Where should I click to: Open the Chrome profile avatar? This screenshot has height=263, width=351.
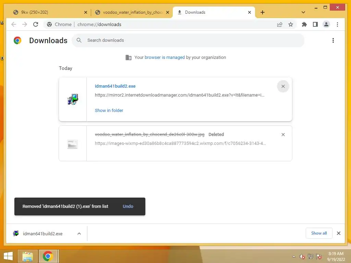click(x=326, y=24)
